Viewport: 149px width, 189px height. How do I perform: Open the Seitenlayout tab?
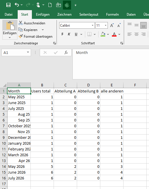pos(89,14)
